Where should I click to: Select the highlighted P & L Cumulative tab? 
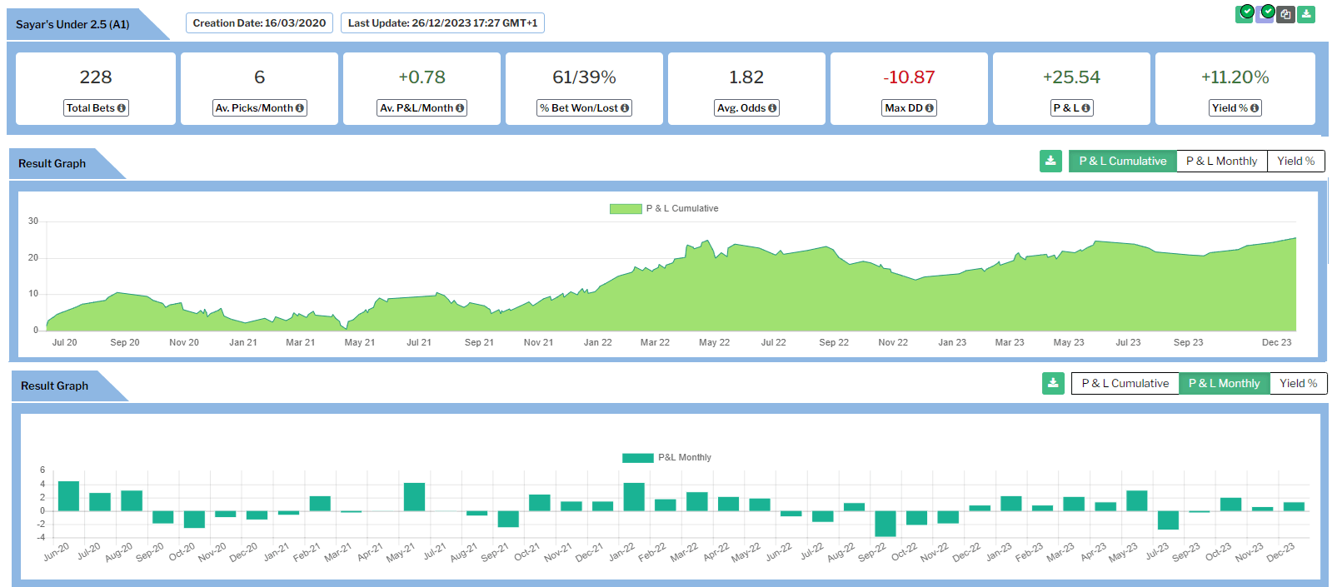pos(1123,161)
